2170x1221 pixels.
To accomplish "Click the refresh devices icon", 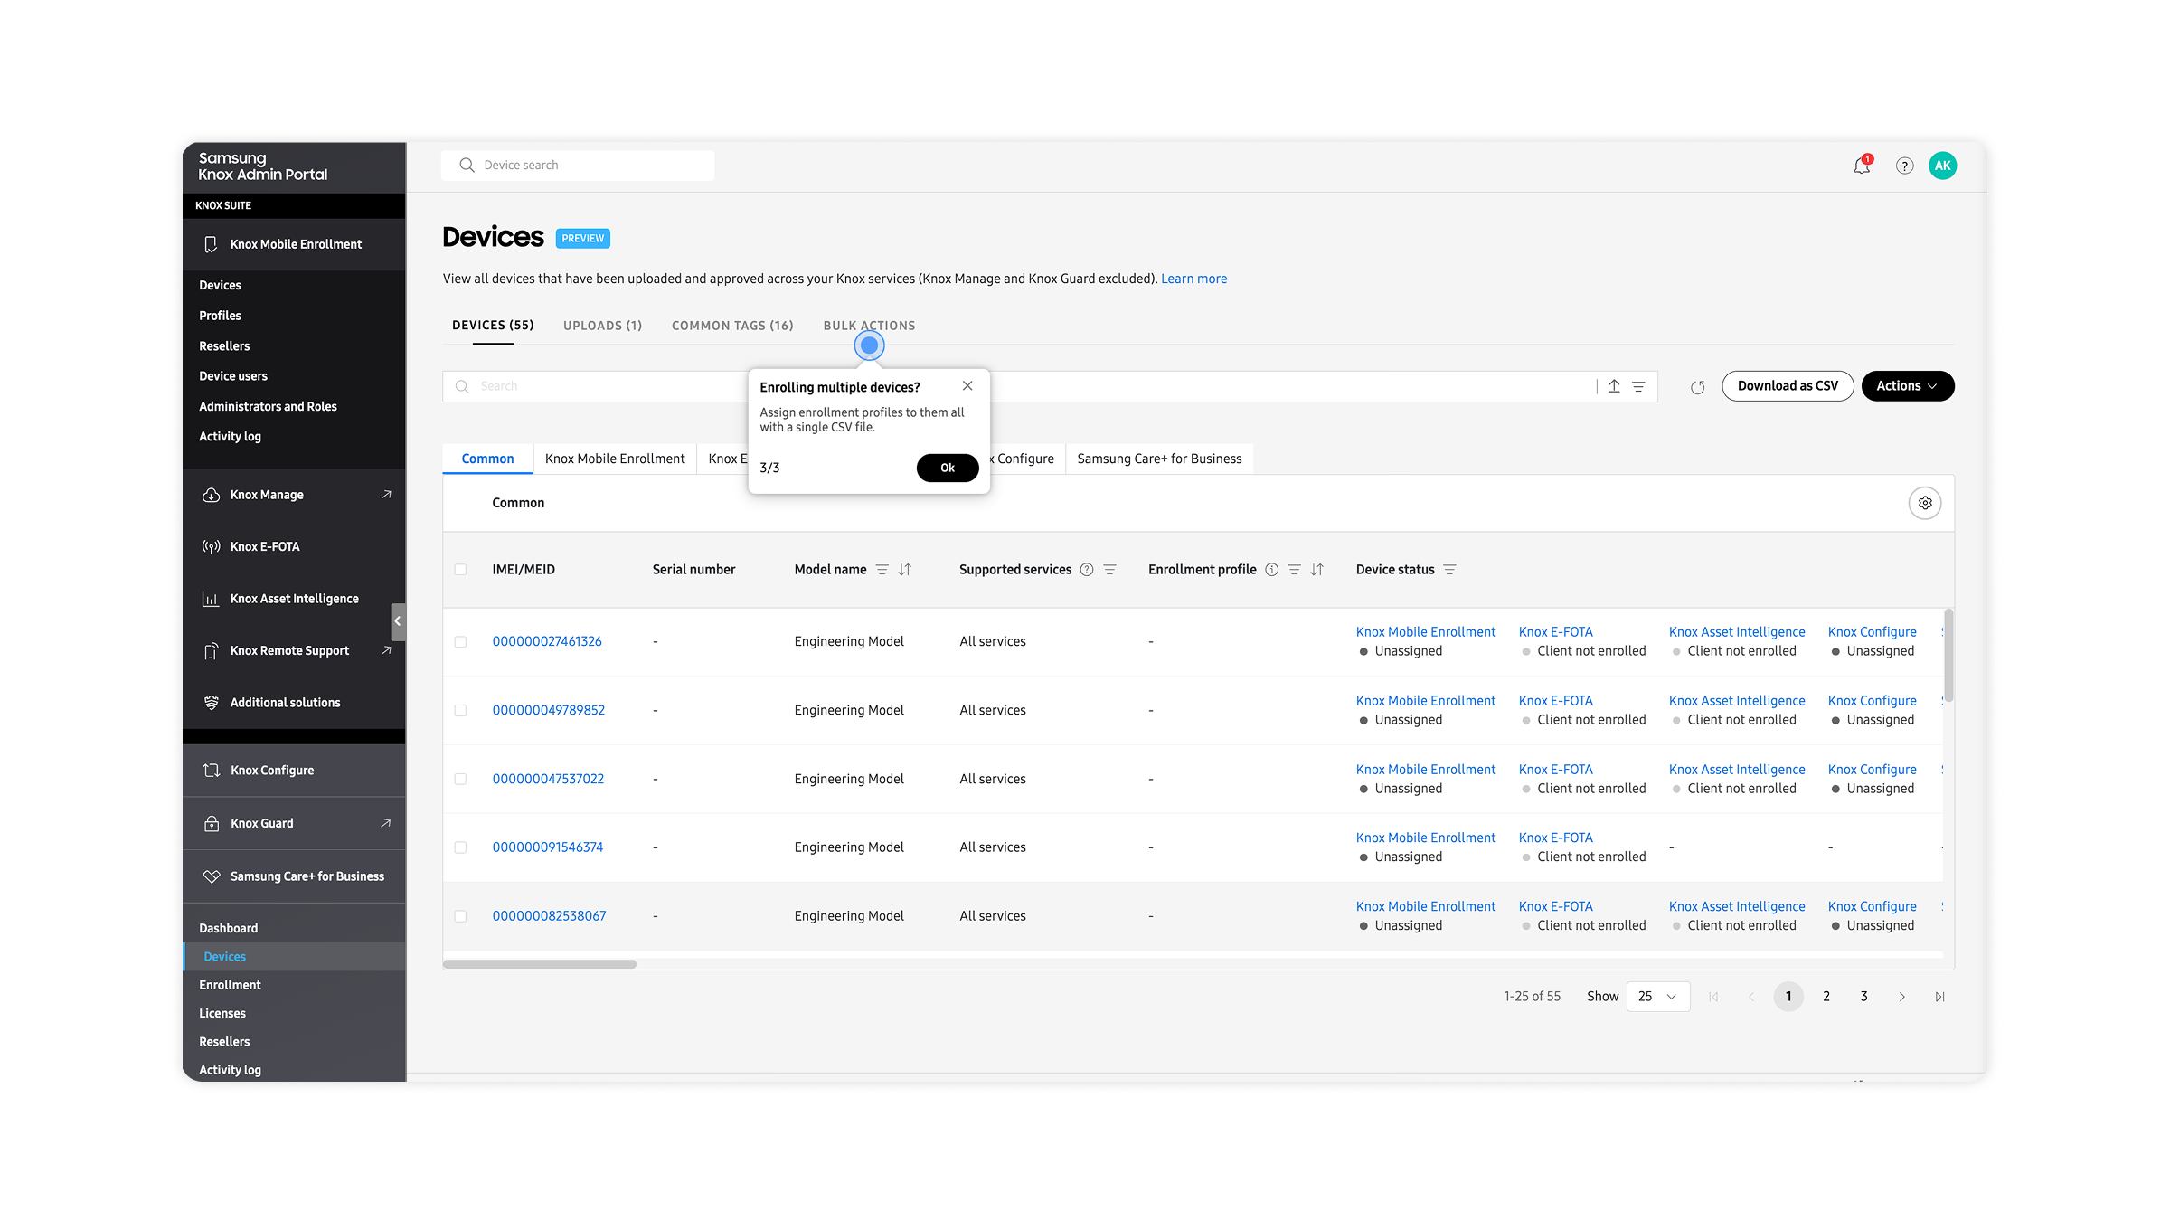I will (x=1697, y=387).
